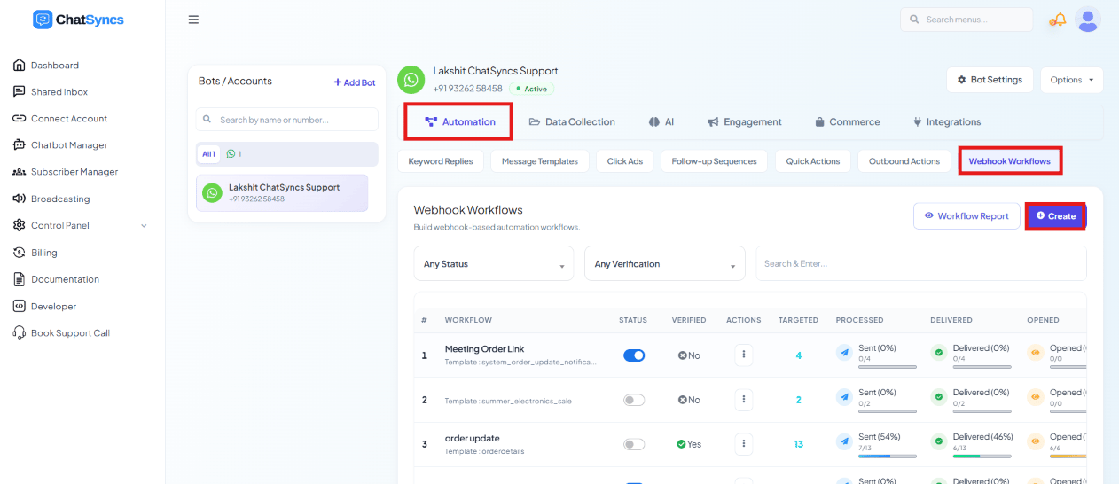Click the ChatSyncs logo
This screenshot has width=1119, height=484.
click(x=79, y=20)
